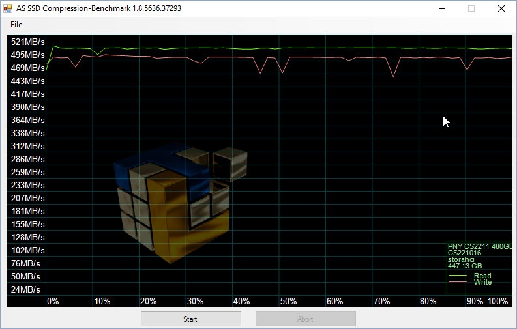Image resolution: width=517 pixels, height=329 pixels.
Task: Click the 70% compression axis label
Action: coord(382,302)
